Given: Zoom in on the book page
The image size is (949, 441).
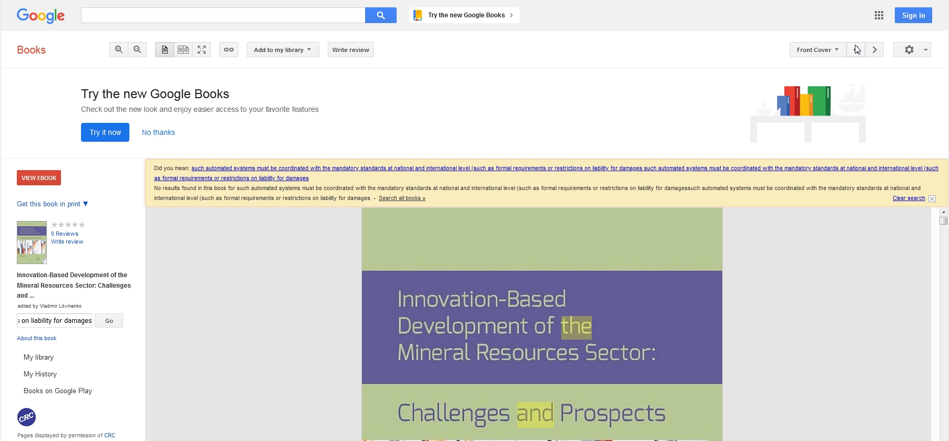Looking at the screenshot, I should [119, 49].
